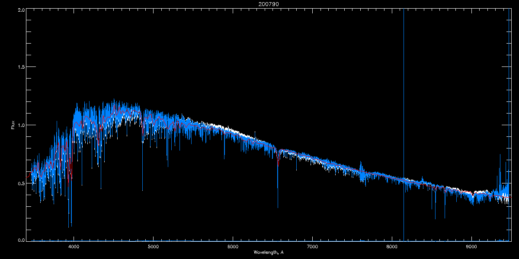Image resolution: width=519 pixels, height=259 pixels.
Task: Click the y-axis tick label "1.5"
Action: [x=21, y=67]
